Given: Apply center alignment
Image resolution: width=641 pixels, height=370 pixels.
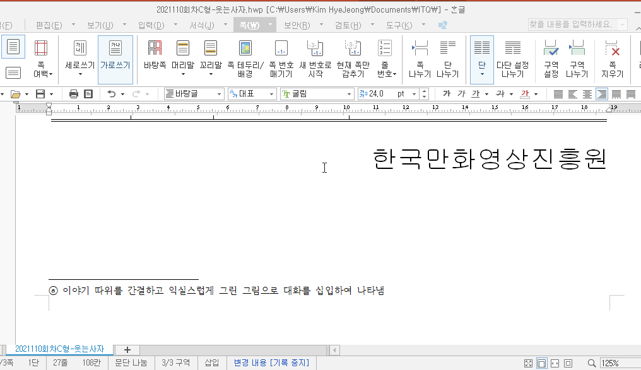Looking at the screenshot, I should (x=587, y=95).
